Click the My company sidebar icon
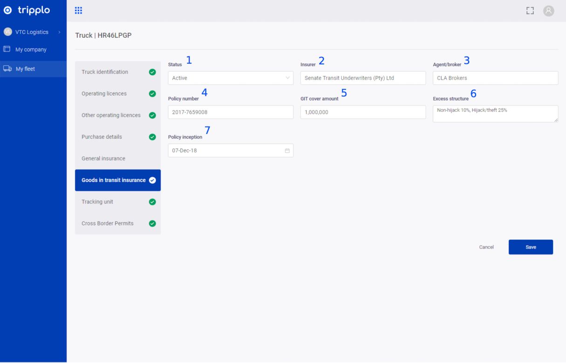 point(7,49)
